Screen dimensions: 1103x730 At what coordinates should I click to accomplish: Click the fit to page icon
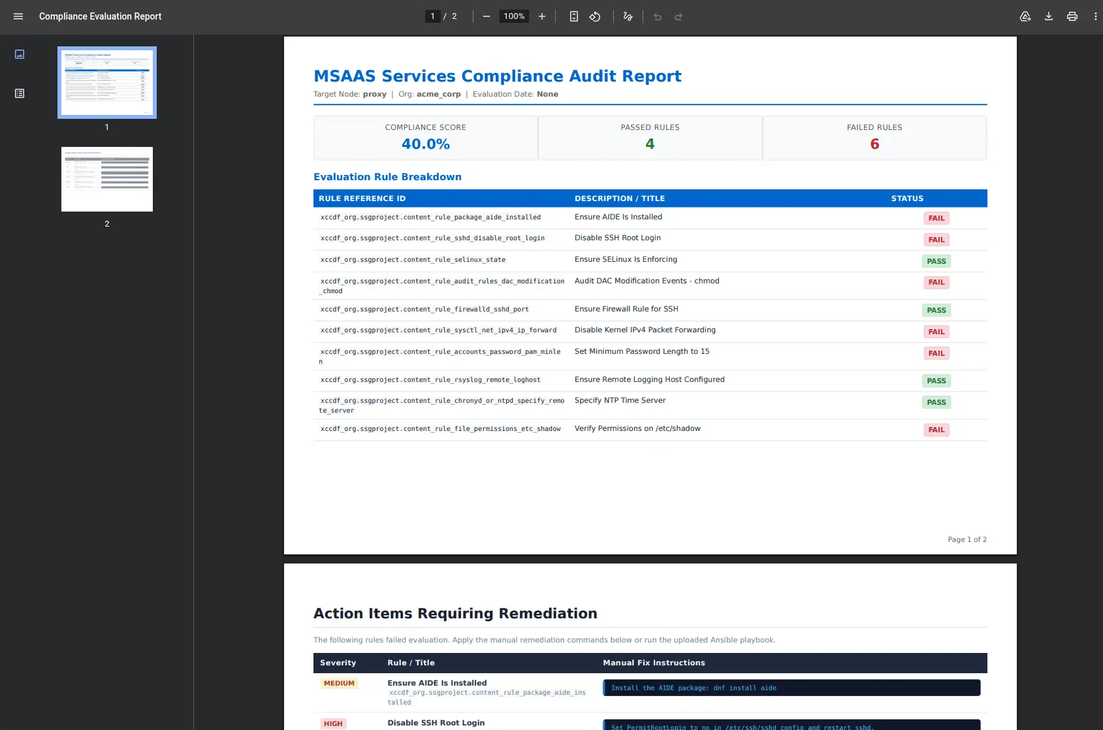pyautogui.click(x=573, y=16)
